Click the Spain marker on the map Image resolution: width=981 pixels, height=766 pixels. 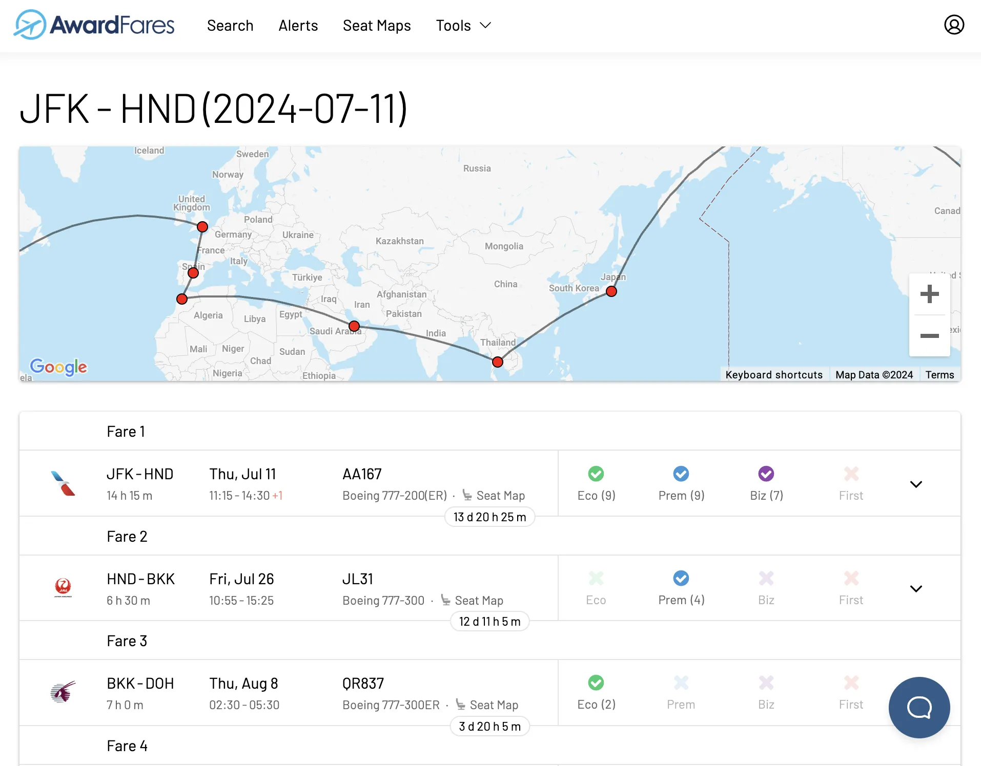click(193, 273)
